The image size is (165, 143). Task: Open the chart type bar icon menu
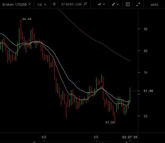(100, 4)
